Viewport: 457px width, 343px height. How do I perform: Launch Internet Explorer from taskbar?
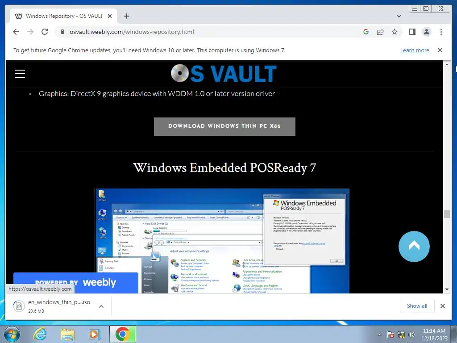click(39, 334)
